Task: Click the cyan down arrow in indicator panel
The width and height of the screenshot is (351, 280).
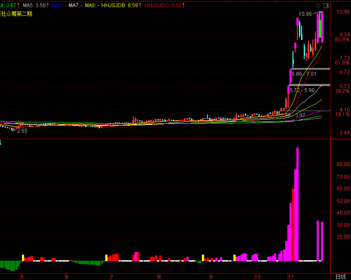Action: 1,142
